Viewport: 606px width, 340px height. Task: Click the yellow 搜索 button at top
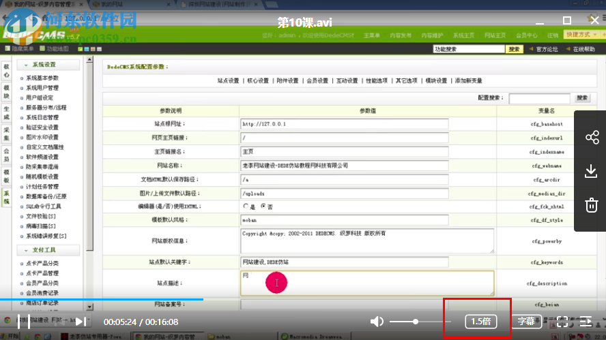514,49
